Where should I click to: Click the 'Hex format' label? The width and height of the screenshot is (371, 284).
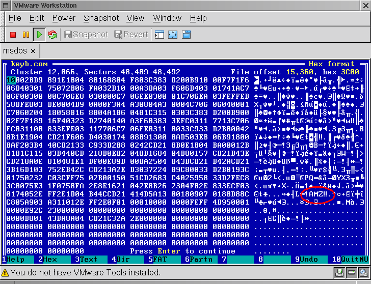331,64
